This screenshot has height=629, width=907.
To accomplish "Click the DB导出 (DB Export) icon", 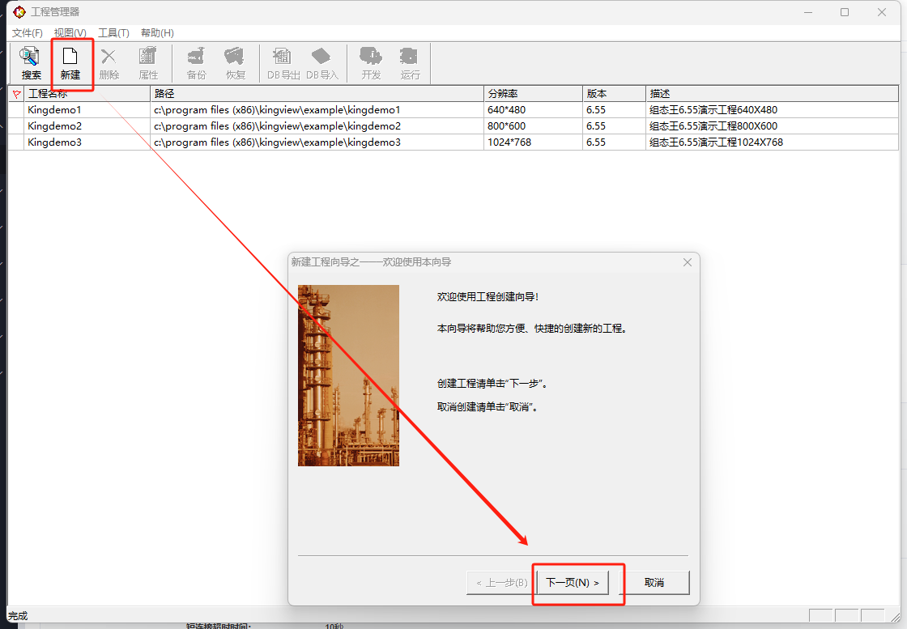I will point(283,63).
